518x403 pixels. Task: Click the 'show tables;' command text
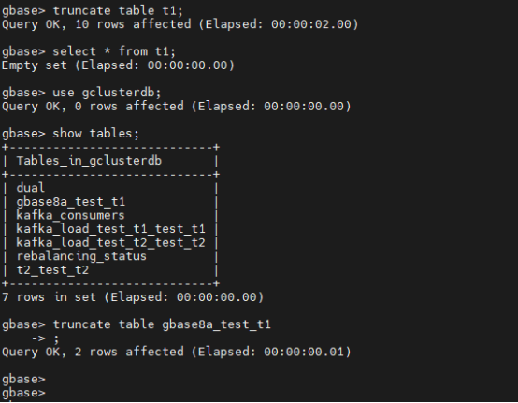click(x=96, y=134)
